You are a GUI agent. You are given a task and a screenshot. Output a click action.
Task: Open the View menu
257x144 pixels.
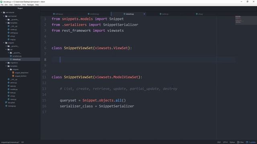pyautogui.click(x=11, y=5)
